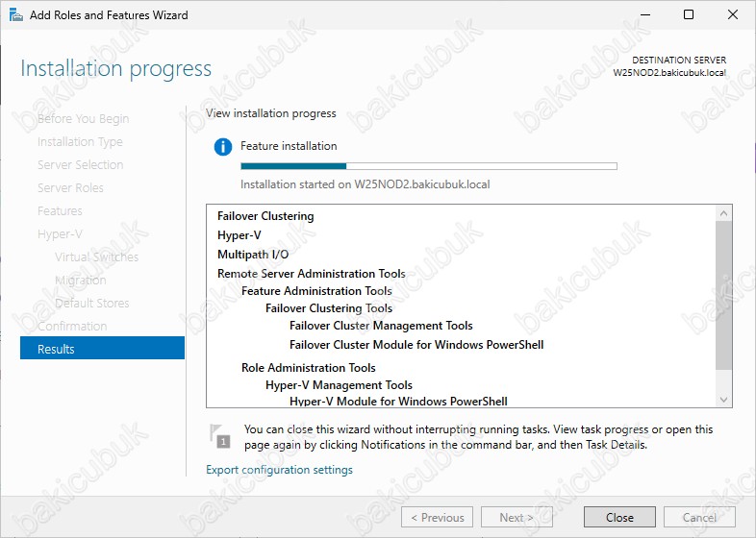Click the wizard close-without-interrupting note text

[x=478, y=437]
